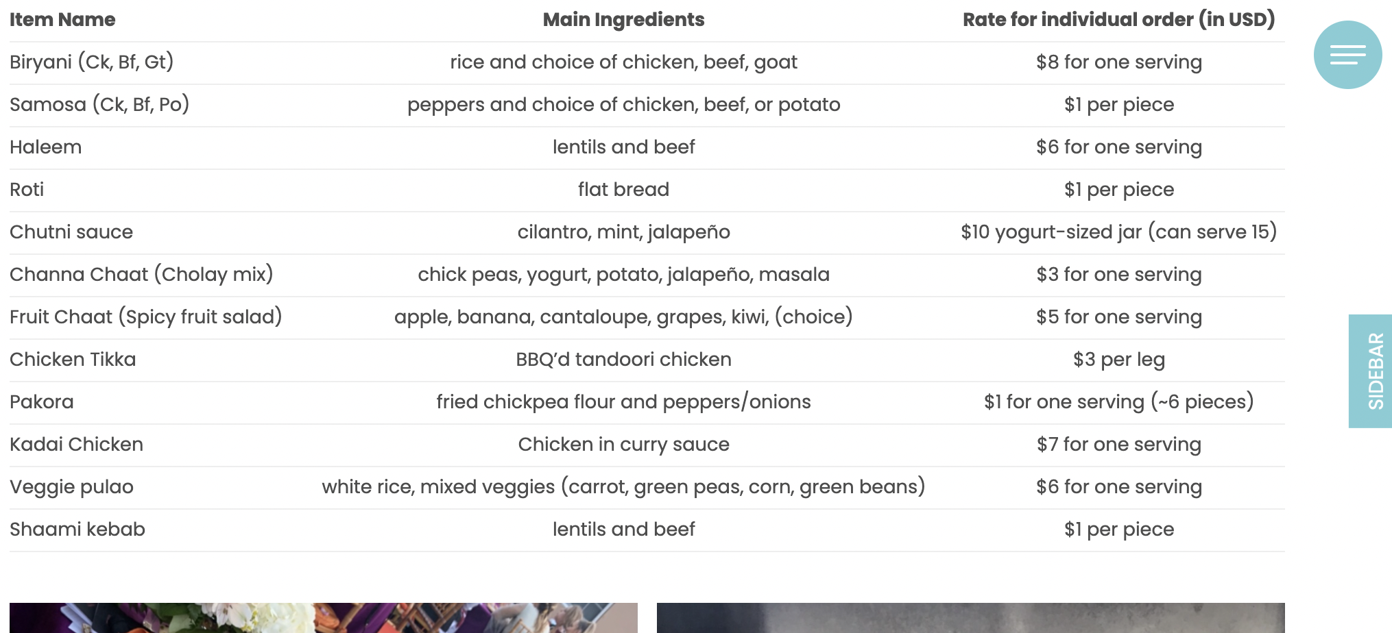1392x633 pixels.
Task: Click the Kadai Chicken row
Action: click(76, 444)
